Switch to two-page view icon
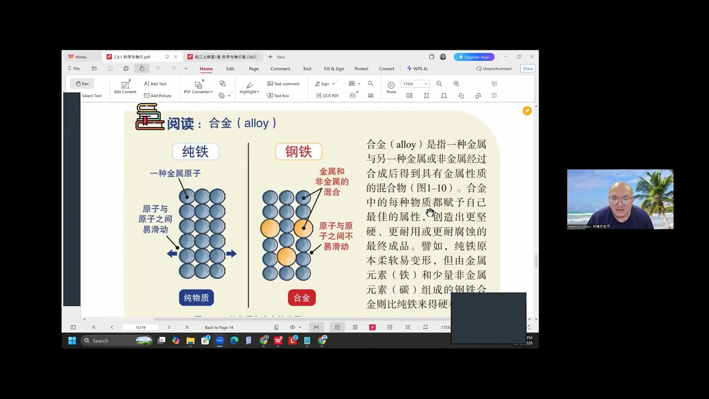Image resolution: width=709 pixels, height=399 pixels. [355, 328]
